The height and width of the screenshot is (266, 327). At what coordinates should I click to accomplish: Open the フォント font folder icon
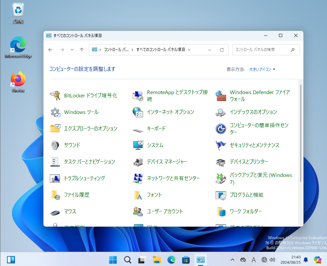coord(138,195)
